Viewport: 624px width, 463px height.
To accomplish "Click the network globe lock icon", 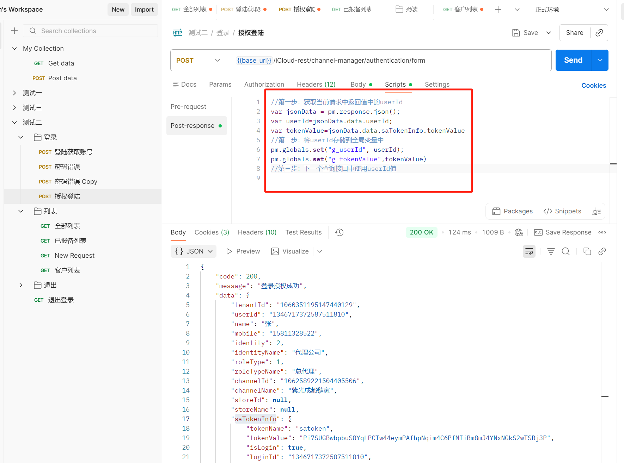I will (x=519, y=232).
